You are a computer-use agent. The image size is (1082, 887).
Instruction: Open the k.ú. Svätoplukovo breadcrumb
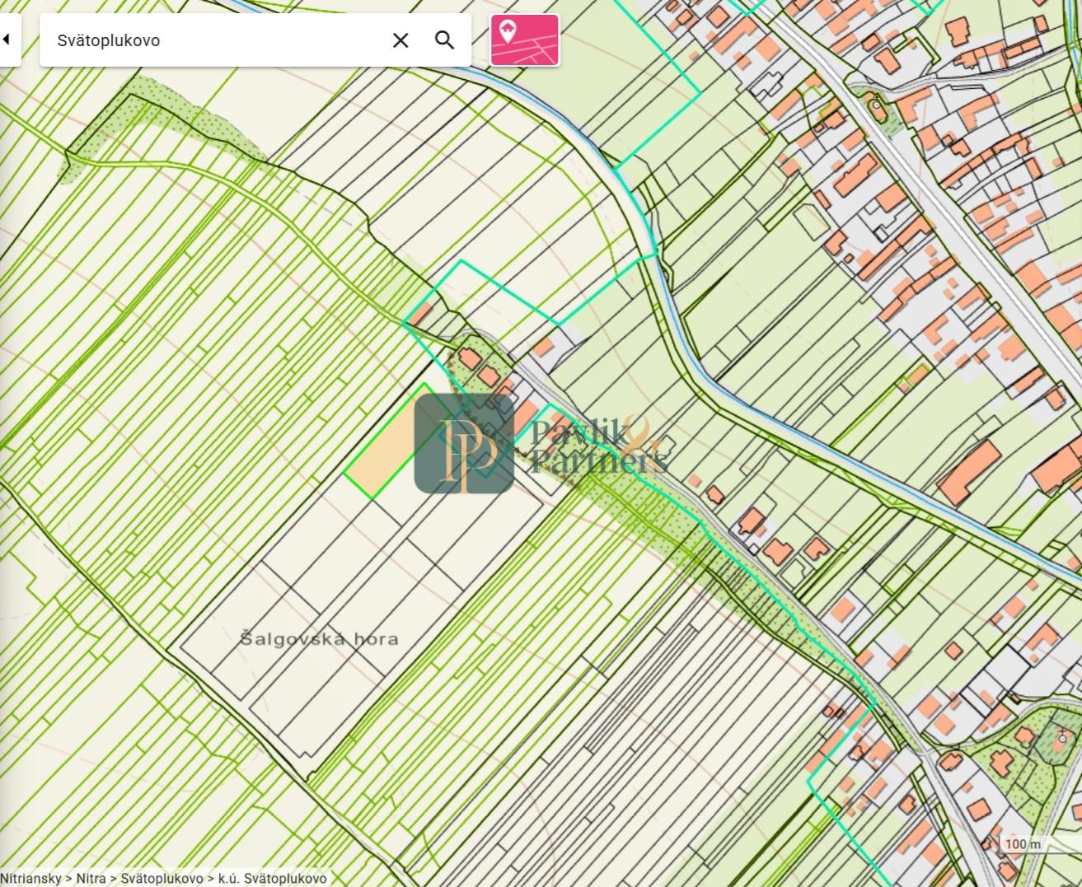(x=273, y=879)
